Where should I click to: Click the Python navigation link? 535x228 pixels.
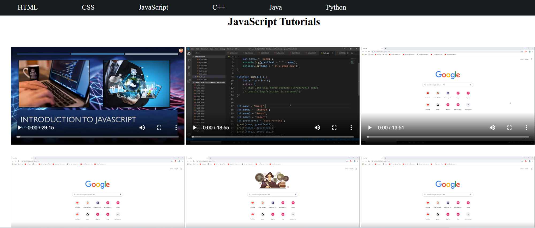(336, 7)
